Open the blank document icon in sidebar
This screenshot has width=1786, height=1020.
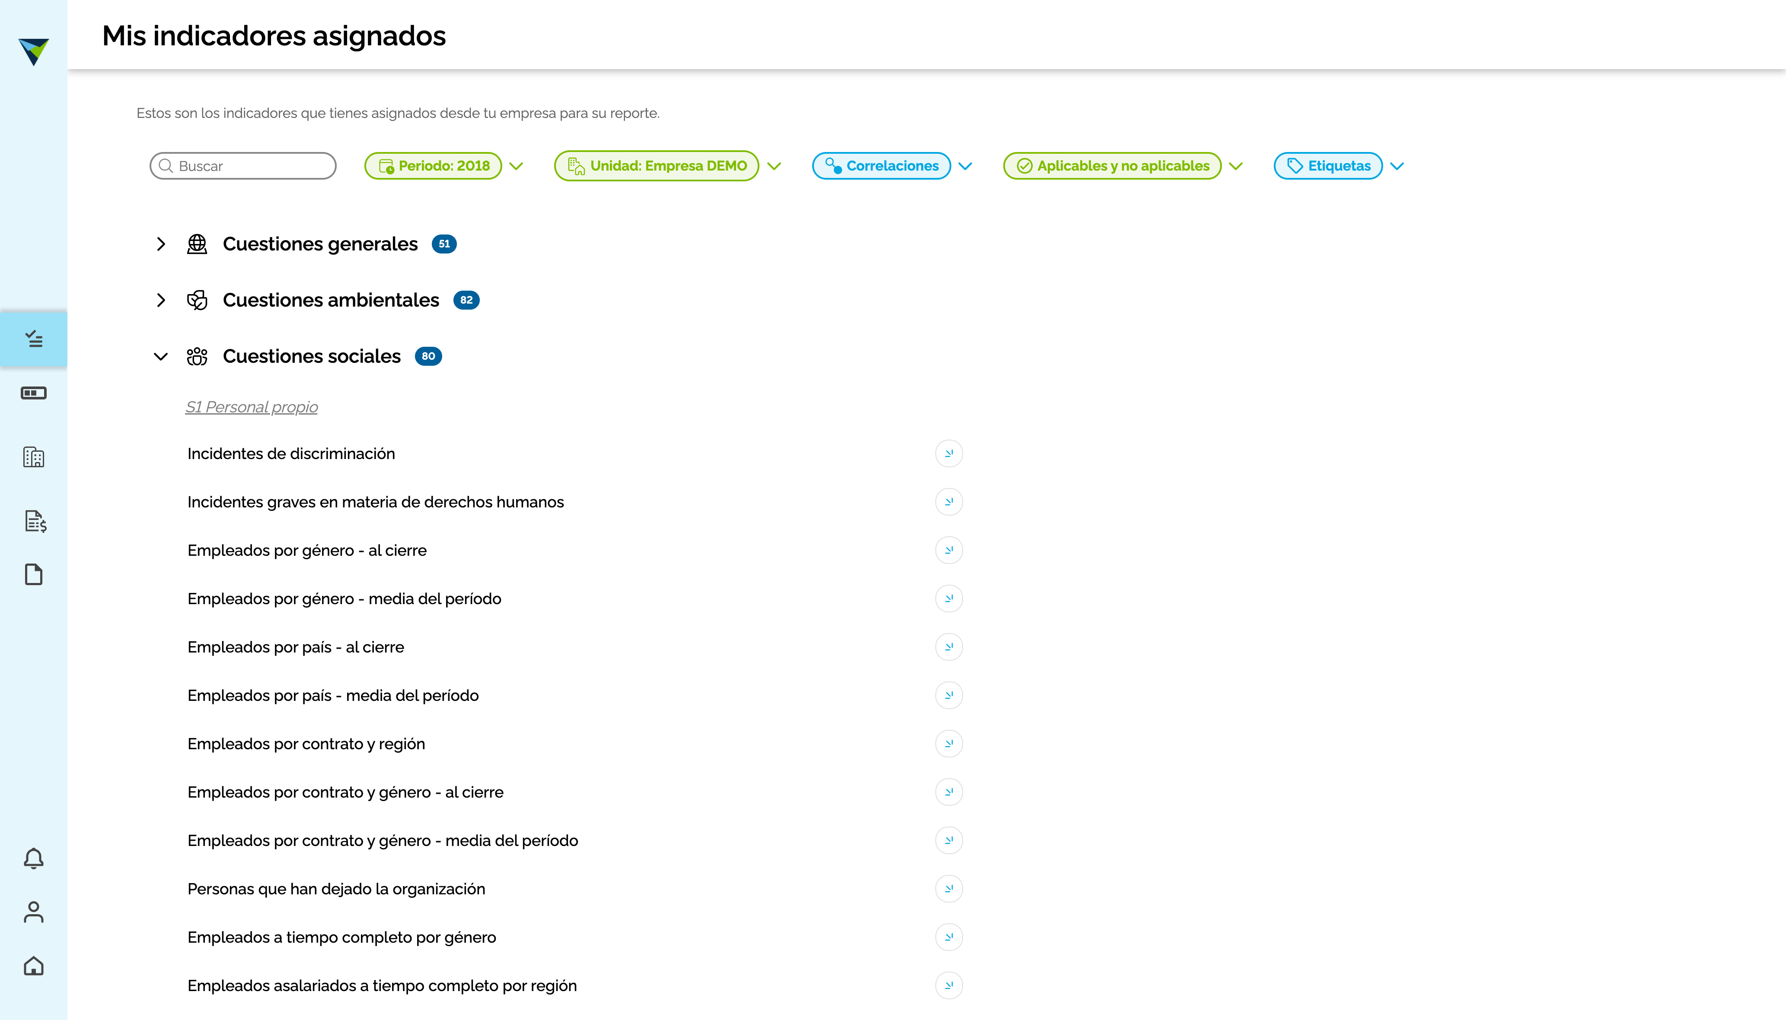34,574
